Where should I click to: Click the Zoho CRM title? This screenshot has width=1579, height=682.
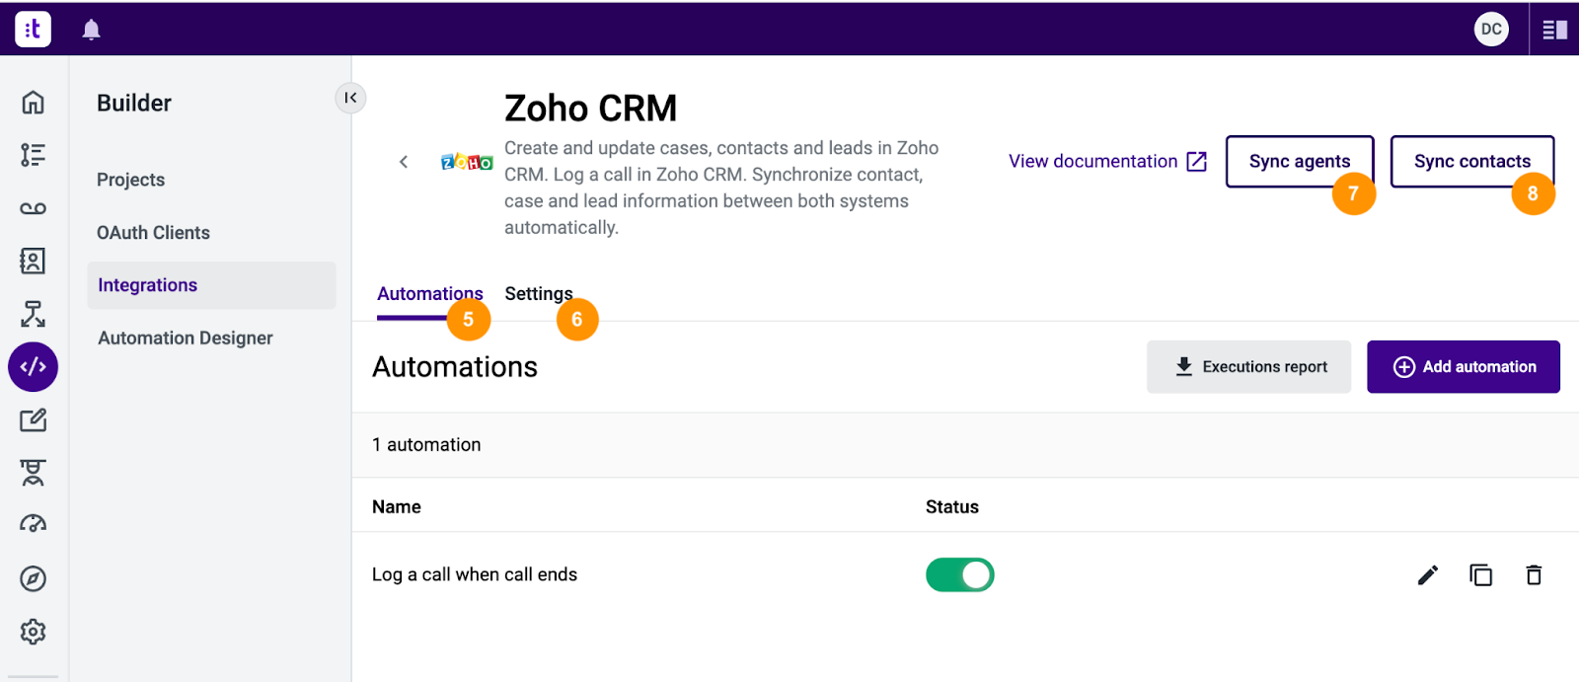[x=591, y=109]
